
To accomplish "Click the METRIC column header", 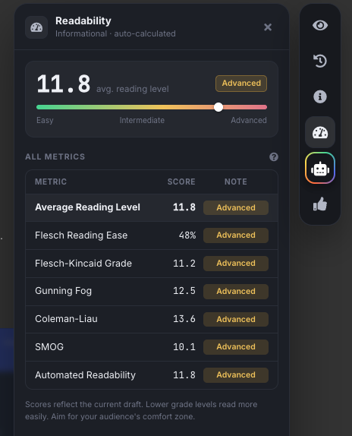I will point(51,182).
